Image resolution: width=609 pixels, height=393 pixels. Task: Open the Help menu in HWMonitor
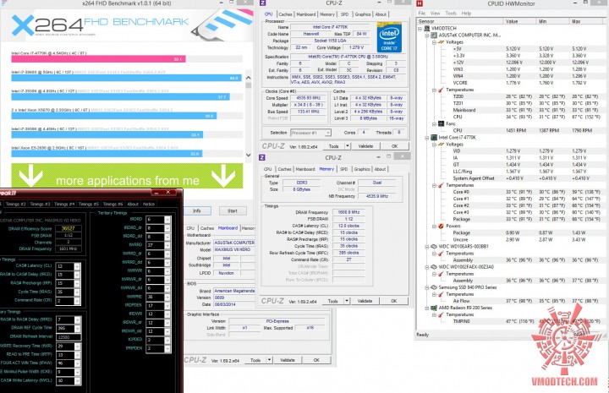click(x=466, y=14)
